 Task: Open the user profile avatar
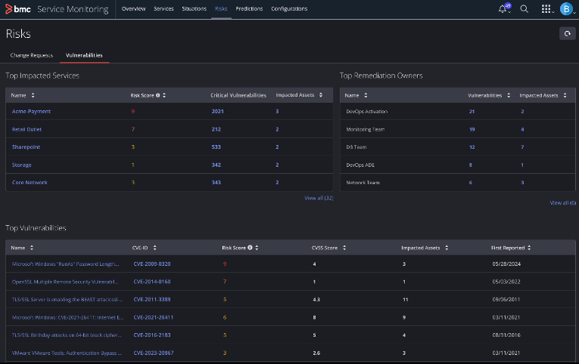[566, 9]
